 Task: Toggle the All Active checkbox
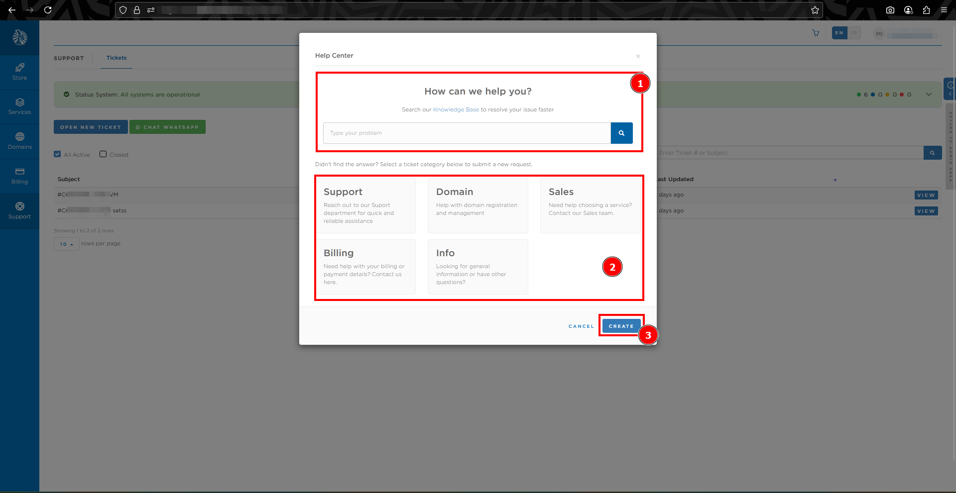point(57,154)
